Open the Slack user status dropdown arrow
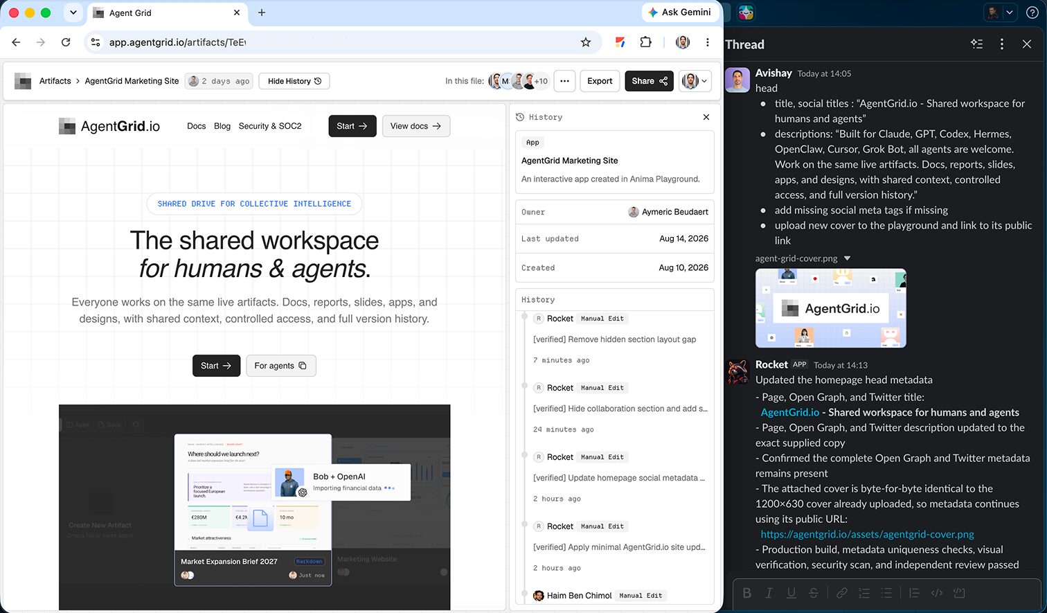The height and width of the screenshot is (613, 1047). coord(1010,12)
